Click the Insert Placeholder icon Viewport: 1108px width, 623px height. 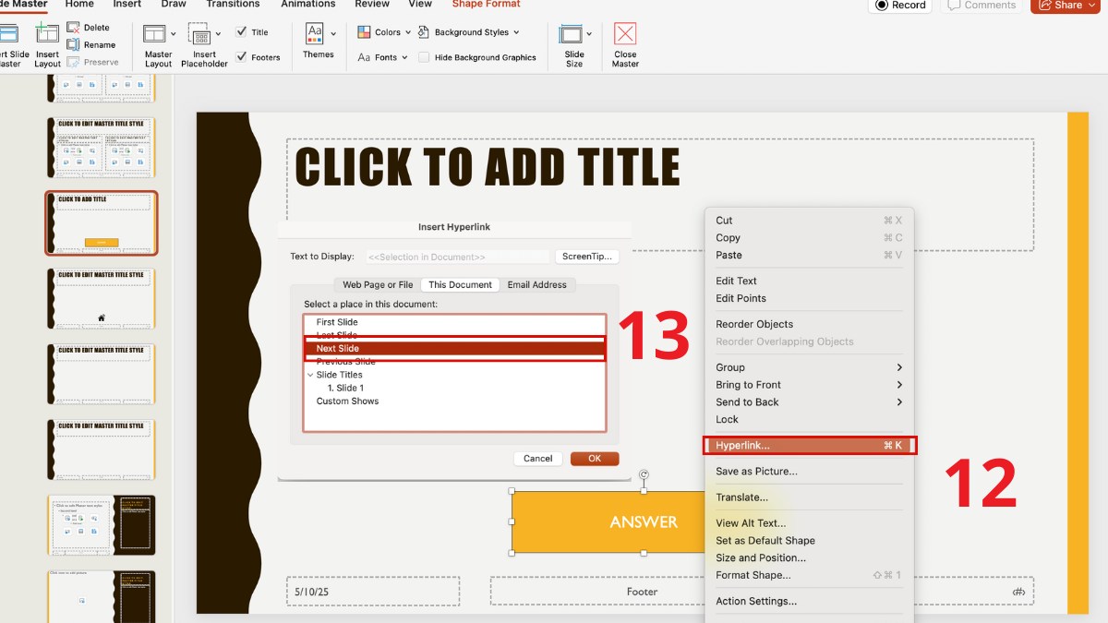199,34
